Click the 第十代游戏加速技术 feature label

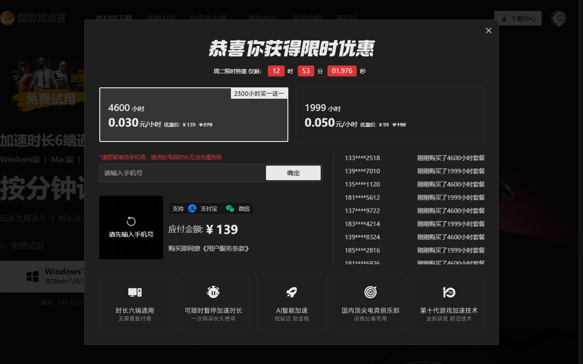(449, 310)
